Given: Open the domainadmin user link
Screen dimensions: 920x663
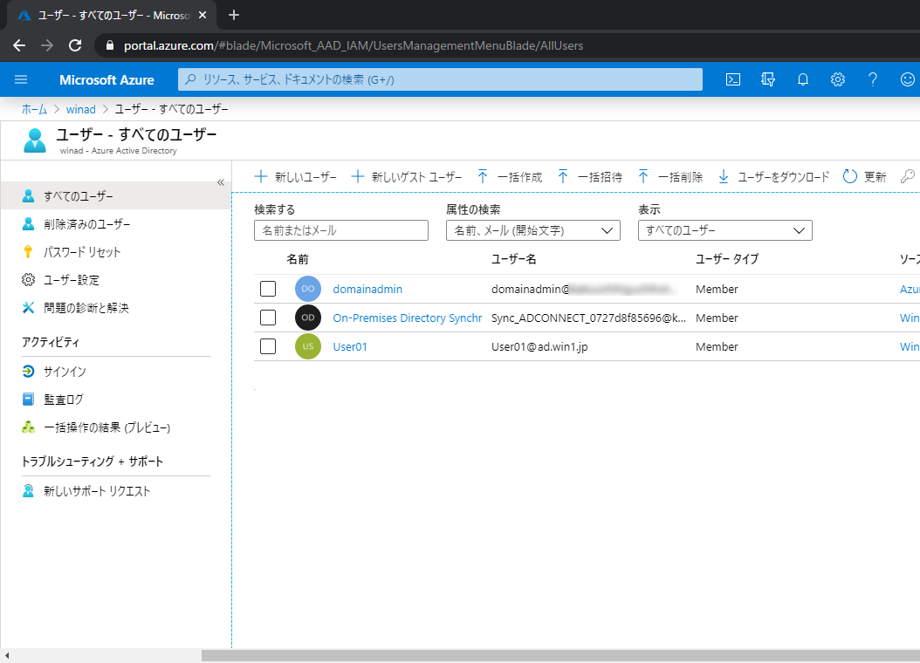Looking at the screenshot, I should click(367, 289).
